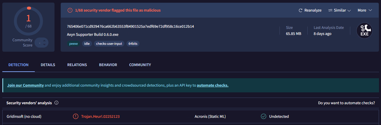Upvote the community score

pos(44,41)
